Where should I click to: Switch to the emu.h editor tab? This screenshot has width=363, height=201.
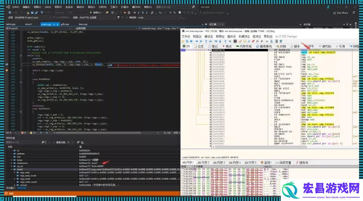point(29,24)
